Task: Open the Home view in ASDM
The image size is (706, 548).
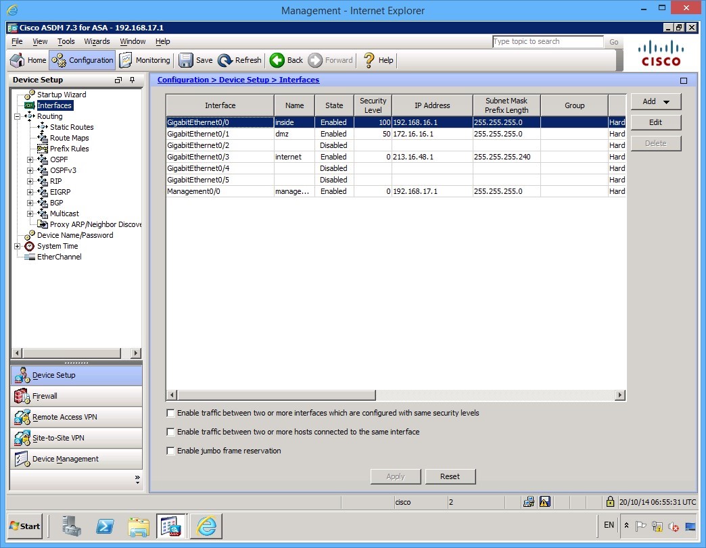Action: [x=28, y=60]
